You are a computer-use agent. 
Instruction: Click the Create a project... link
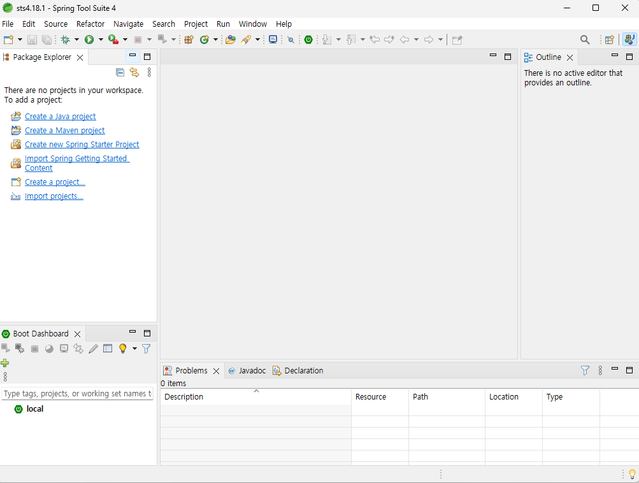(x=55, y=182)
